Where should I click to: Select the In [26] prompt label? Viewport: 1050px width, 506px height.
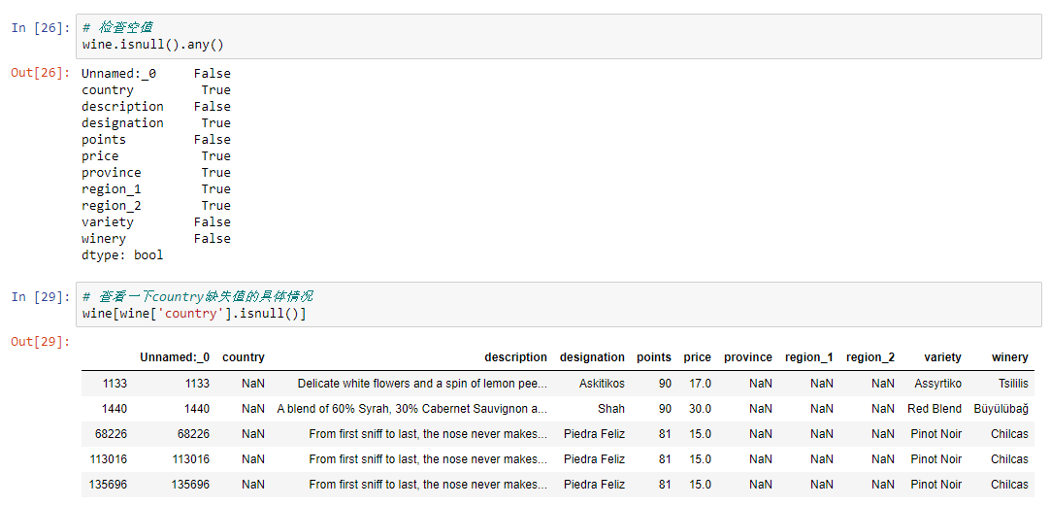click(x=40, y=28)
